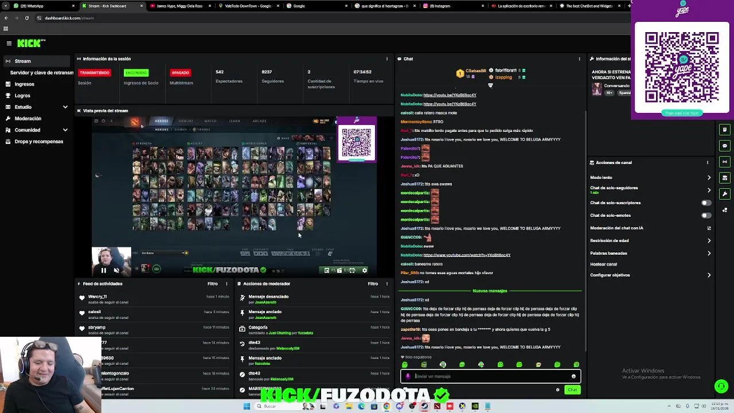Click the wrench icon in right sidebar
Image resolution: width=734 pixels, height=413 pixels.
pyautogui.click(x=725, y=194)
